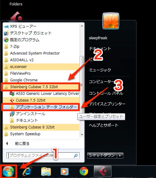Expand the eLicenser folder

(x=41, y=67)
